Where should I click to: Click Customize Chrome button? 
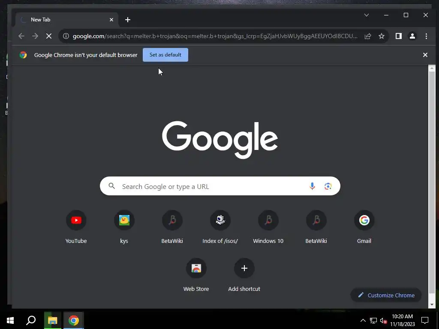[x=386, y=295]
